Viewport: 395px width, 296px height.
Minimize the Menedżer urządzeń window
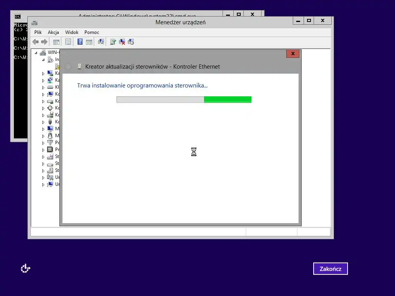point(298,21)
